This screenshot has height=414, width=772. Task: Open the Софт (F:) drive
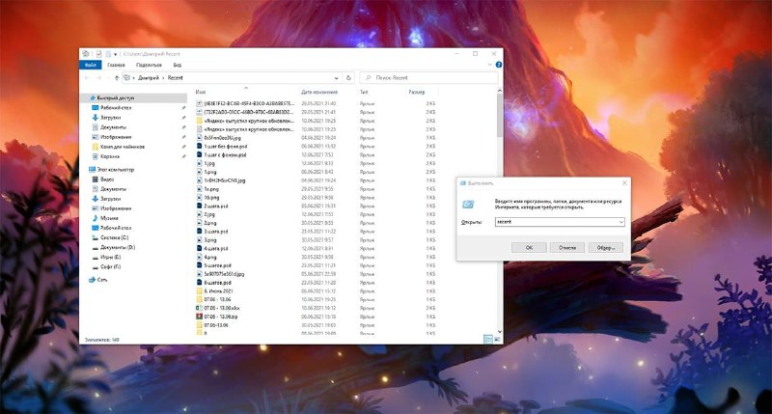click(110, 266)
